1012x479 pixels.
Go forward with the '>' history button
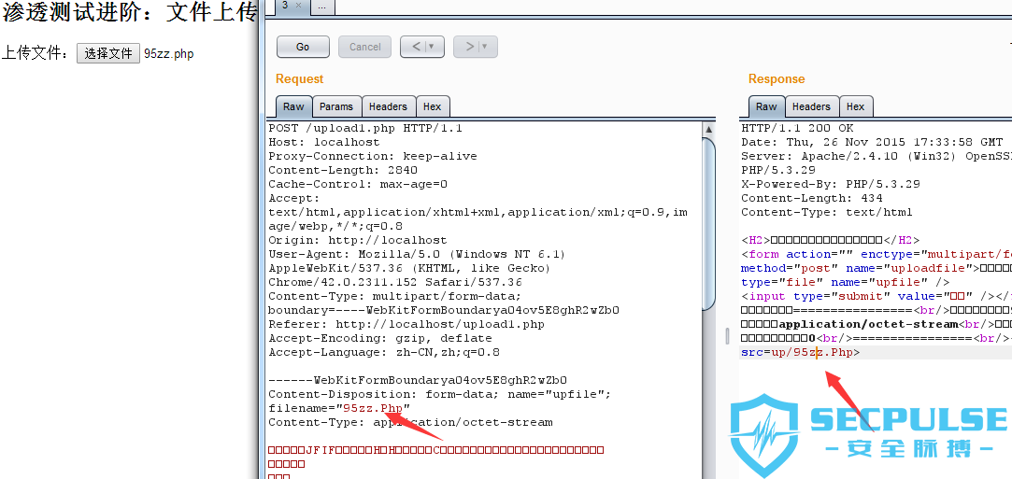coord(470,47)
